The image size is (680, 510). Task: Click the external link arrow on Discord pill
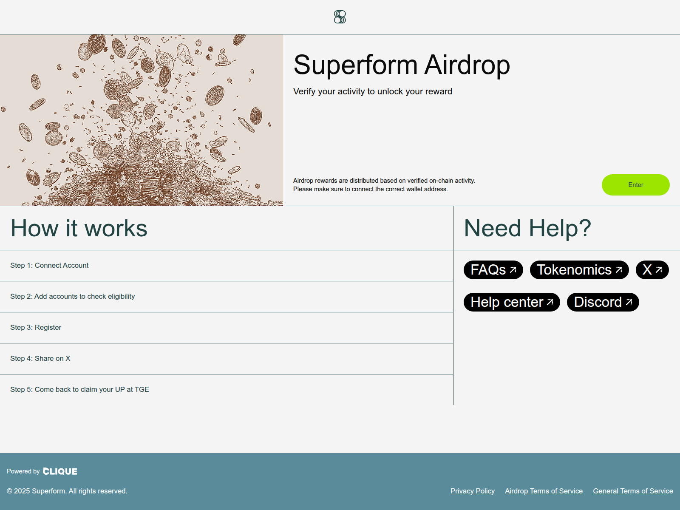pyautogui.click(x=629, y=302)
